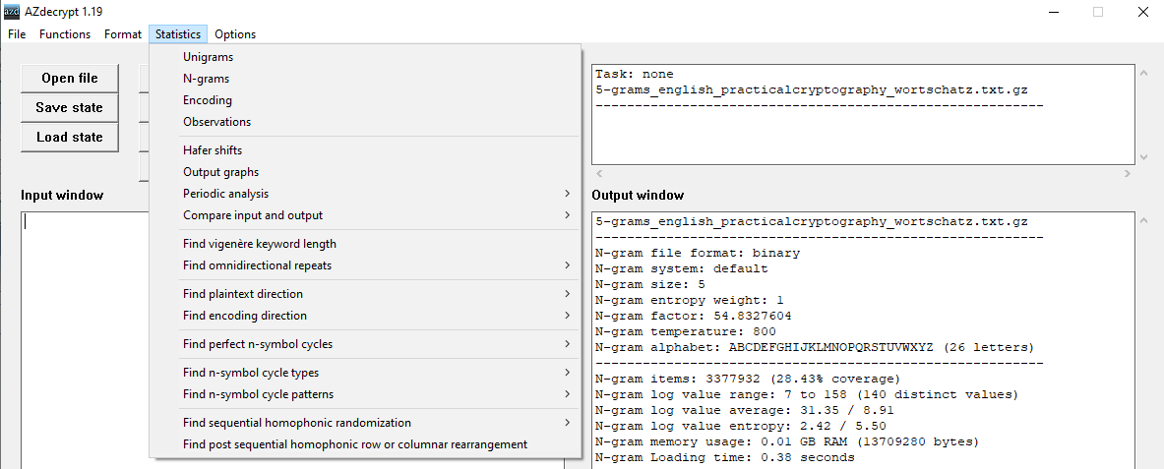Viewport: 1164px width, 469px height.
Task: Expand Periodic analysis submenu
Action: click(x=364, y=193)
